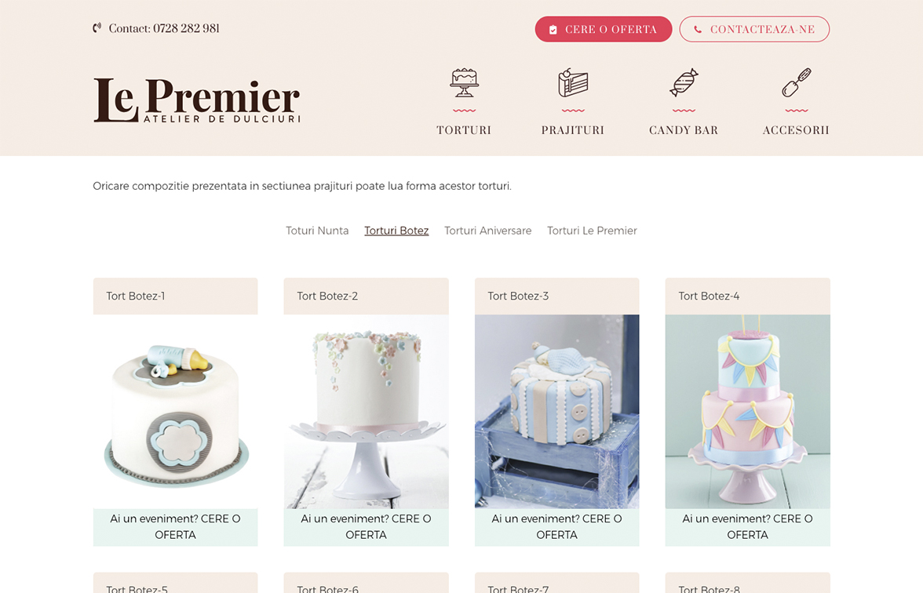This screenshot has width=923, height=593.
Task: Go to the Le Premier logo homepage
Action: tap(196, 100)
